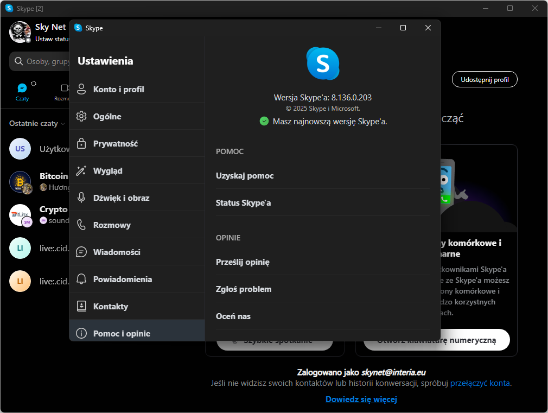The image size is (548, 413).
Task: Open Status Skype'a link
Action: (323, 203)
